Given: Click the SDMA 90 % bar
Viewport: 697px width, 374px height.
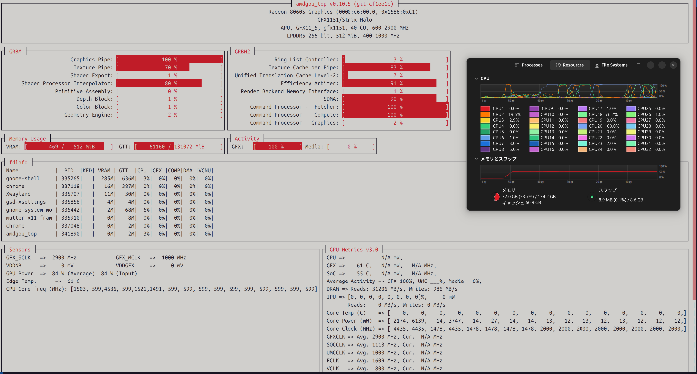Looking at the screenshot, I should [395, 99].
